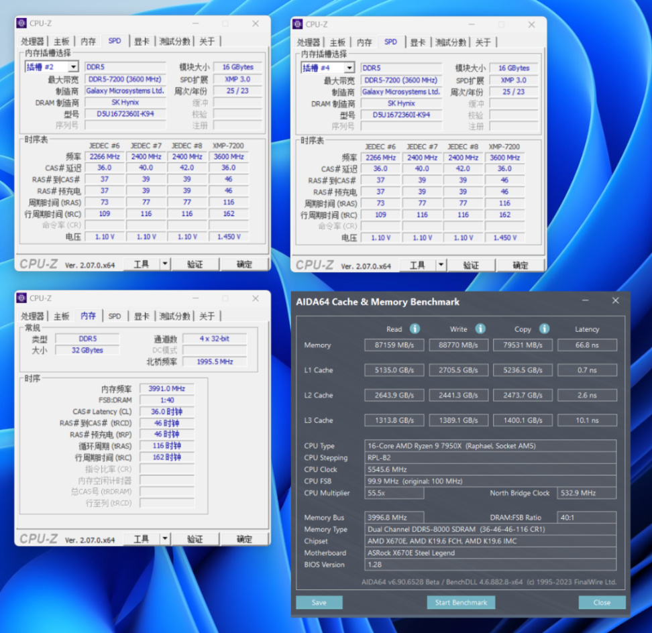Click the 验证 button in the slot #4 window

(x=471, y=265)
